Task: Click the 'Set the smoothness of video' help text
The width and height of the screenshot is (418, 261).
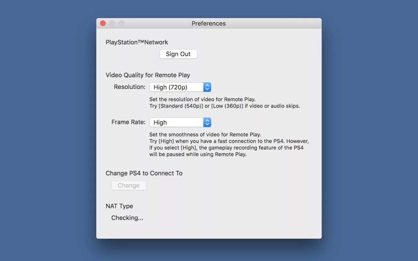Action: click(205, 134)
